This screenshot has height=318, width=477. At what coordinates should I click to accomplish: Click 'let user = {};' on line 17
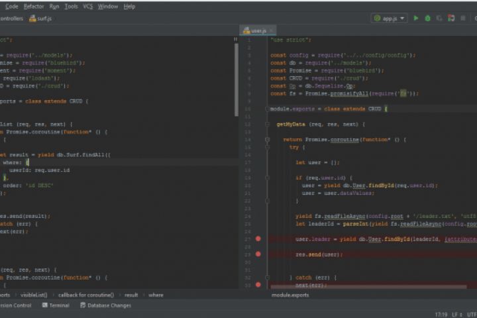tap(317, 162)
